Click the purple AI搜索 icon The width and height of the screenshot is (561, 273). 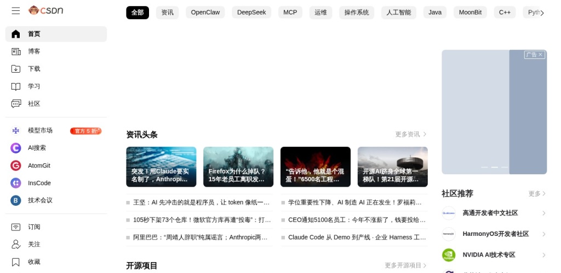tap(16, 148)
